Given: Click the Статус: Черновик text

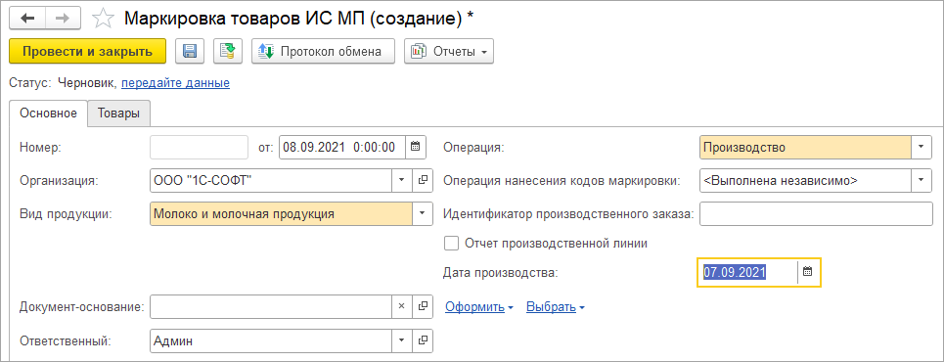Looking at the screenshot, I should (x=64, y=83).
